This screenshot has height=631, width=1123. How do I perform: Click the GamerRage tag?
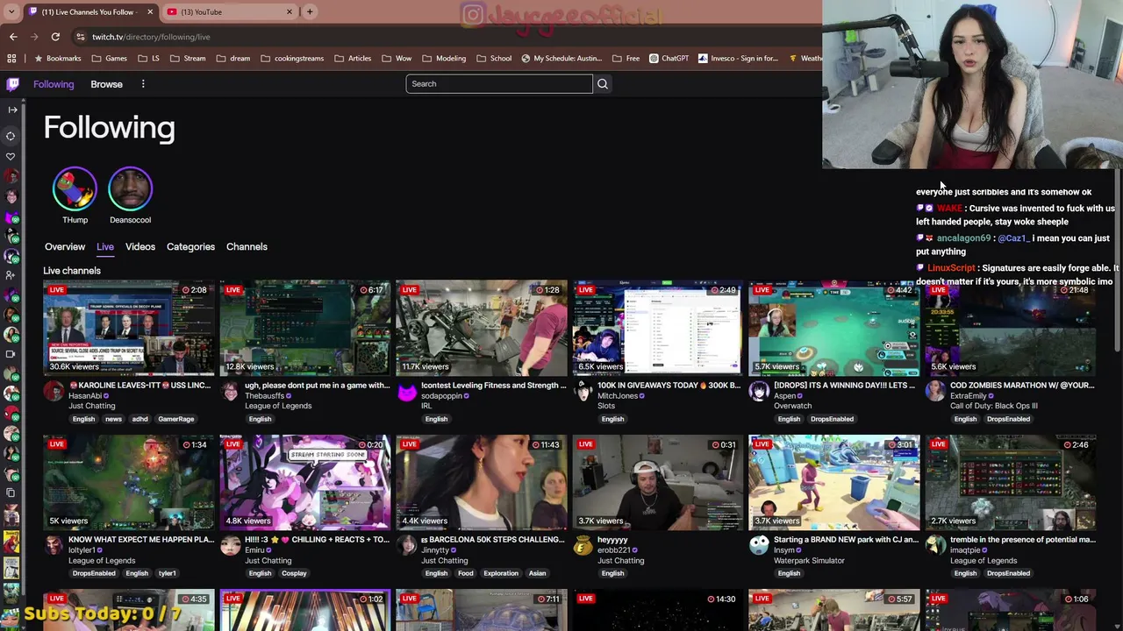pos(175,419)
